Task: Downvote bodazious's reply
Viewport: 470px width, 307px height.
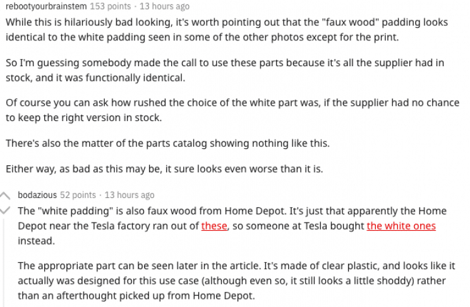Action: tap(7, 211)
